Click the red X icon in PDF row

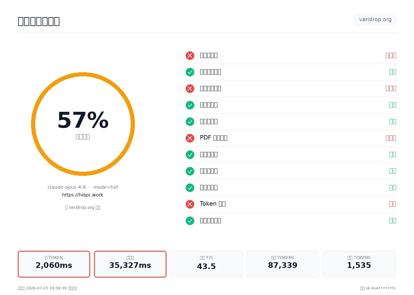tap(190, 138)
